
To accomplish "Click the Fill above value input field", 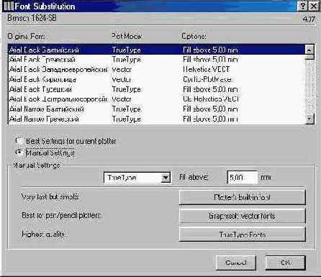I will pos(242,178).
